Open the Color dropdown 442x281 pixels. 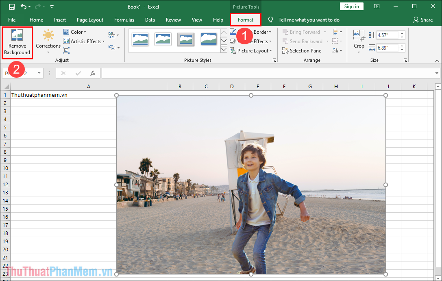tap(75, 32)
